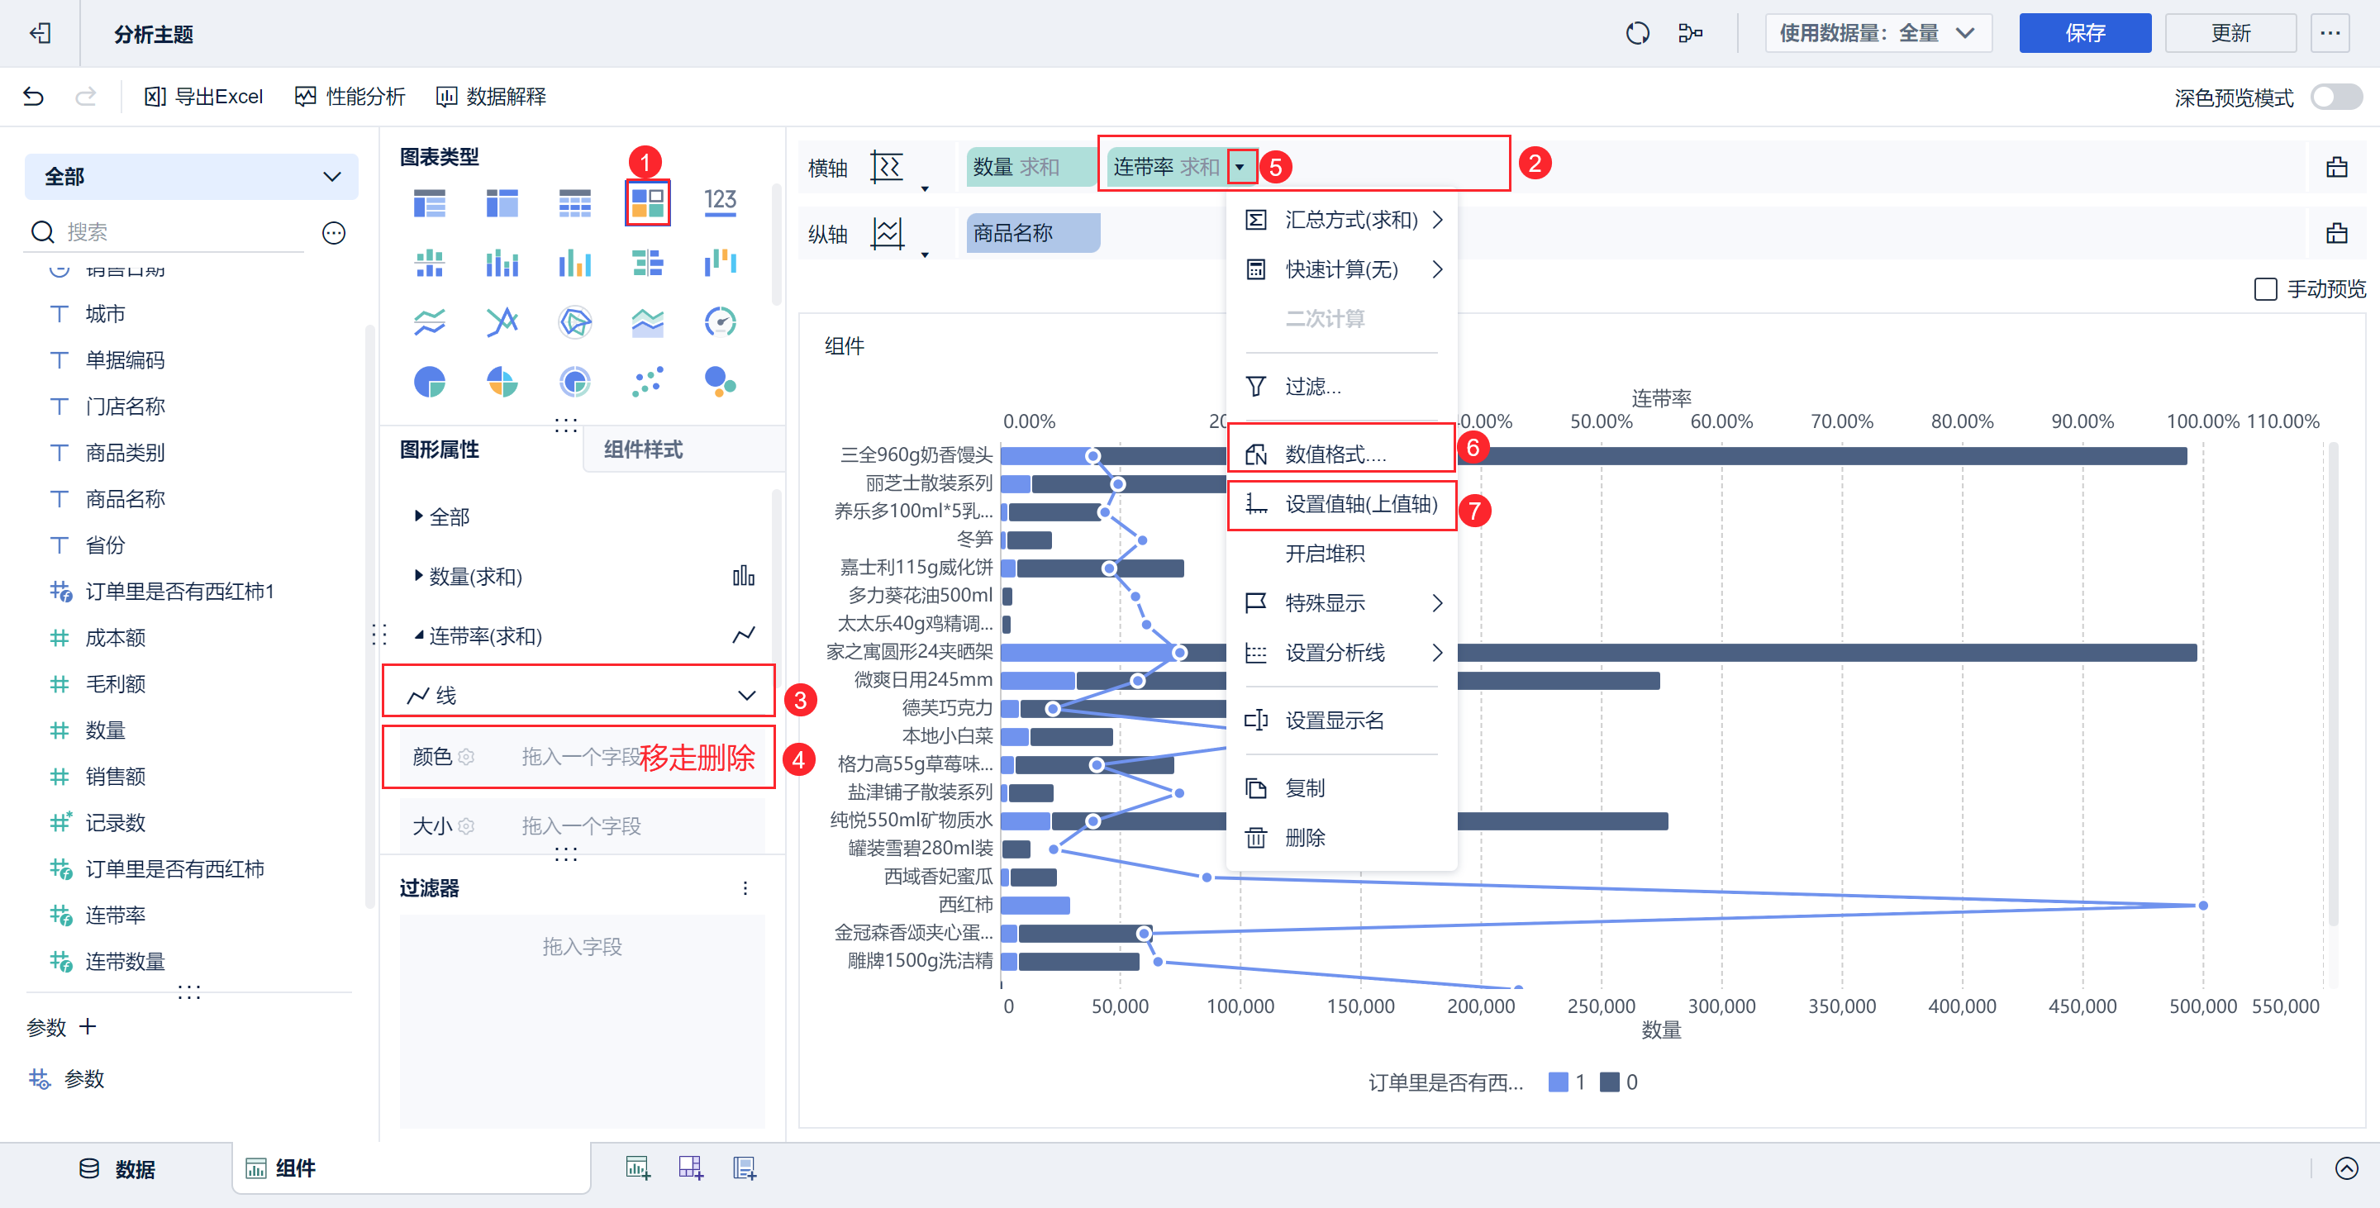Select the scatter plot chart icon
This screenshot has width=2380, height=1208.
coord(647,382)
